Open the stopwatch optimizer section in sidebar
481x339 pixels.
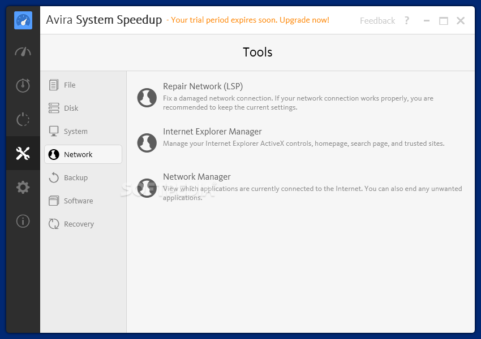pyautogui.click(x=23, y=85)
